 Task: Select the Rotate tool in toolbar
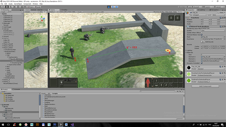click(11, 7)
